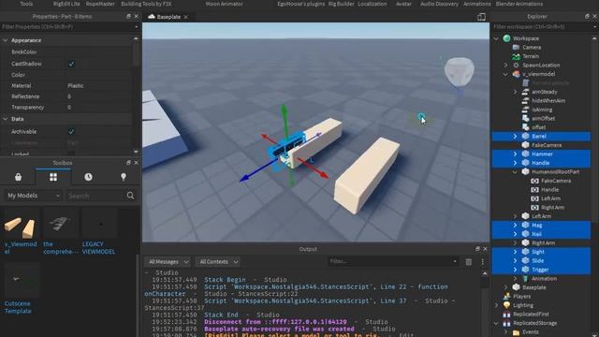Expand the SpawnLocation tree node
Screen dimensions: 599x337
click(x=505, y=65)
